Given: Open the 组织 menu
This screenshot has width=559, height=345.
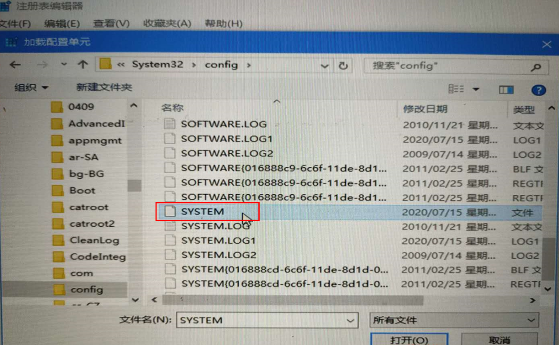Looking at the screenshot, I should click(x=31, y=88).
